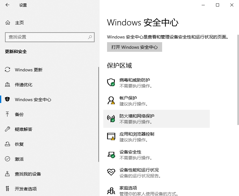The image size is (239, 196).
Task: Click the 保护区域 heading
Action: [x=119, y=65]
